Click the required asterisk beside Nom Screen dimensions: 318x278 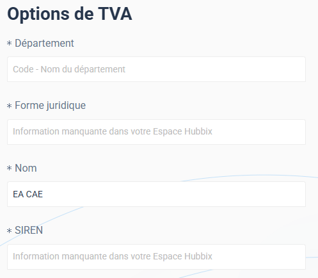[x=9, y=168]
